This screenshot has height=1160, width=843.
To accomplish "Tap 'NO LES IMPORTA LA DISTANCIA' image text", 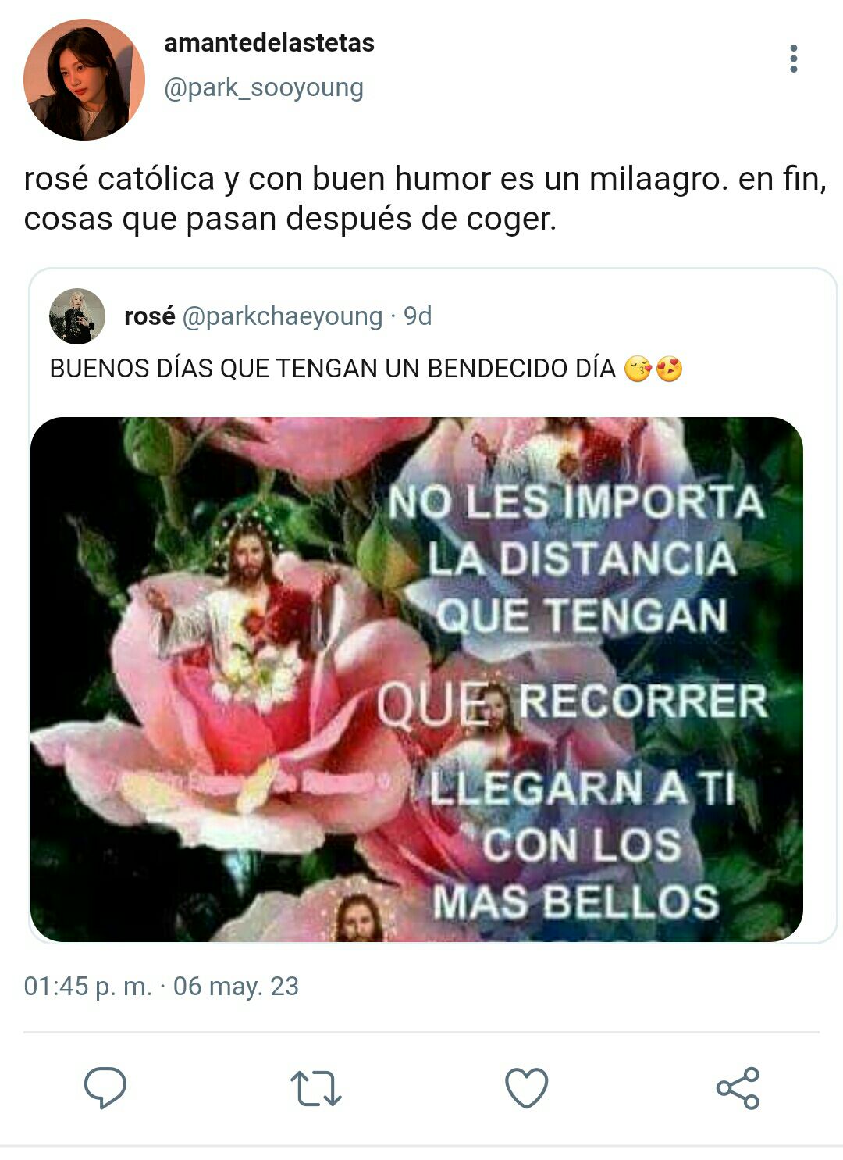I will pyautogui.click(x=578, y=530).
